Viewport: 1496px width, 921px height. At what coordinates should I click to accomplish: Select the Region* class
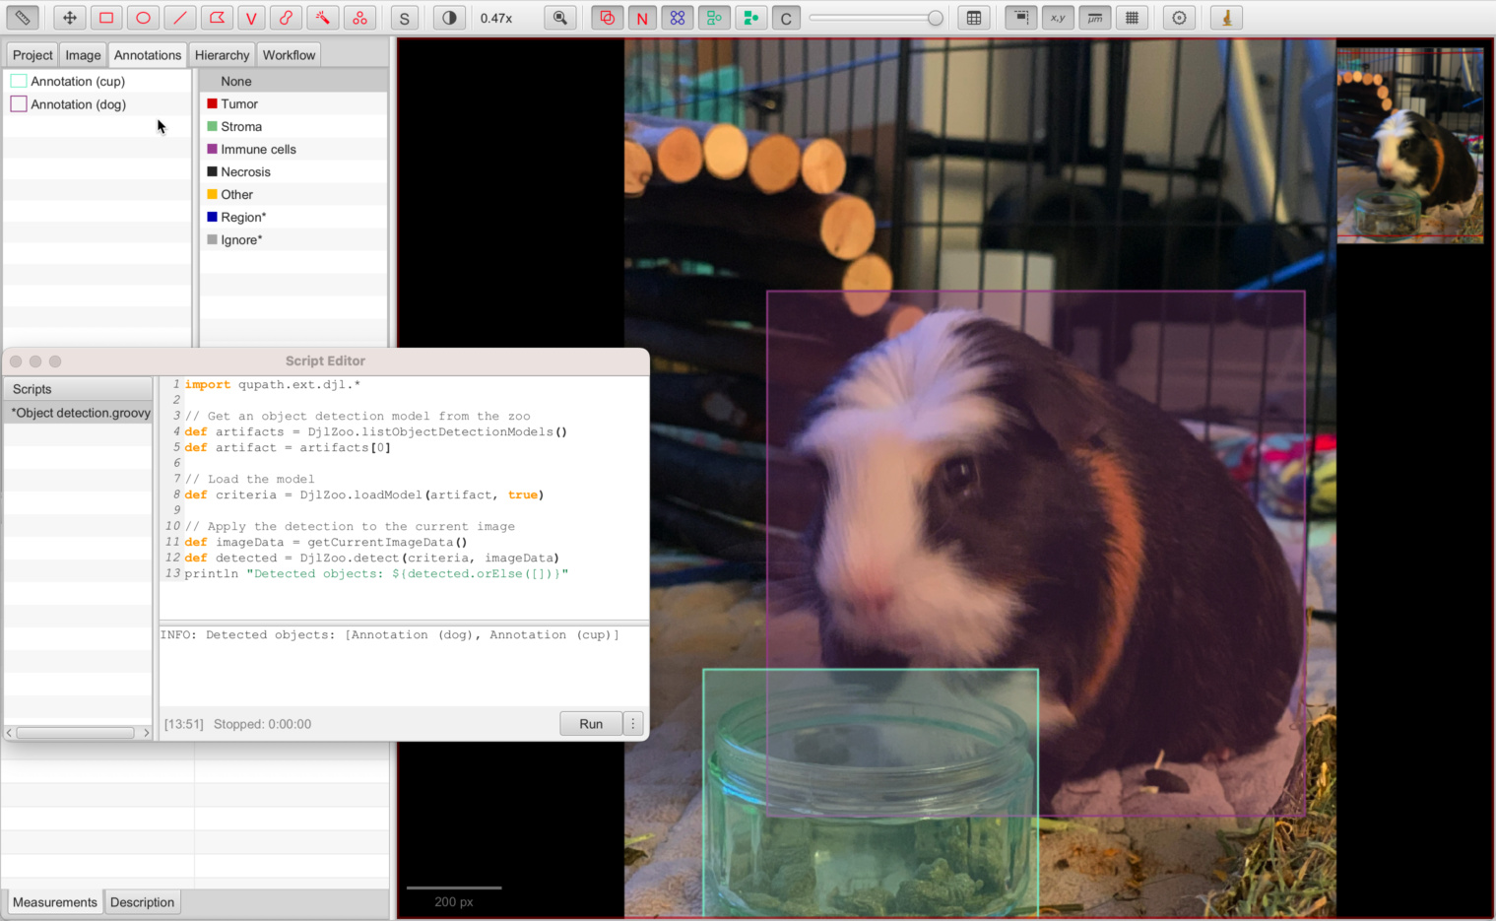pyautogui.click(x=293, y=217)
